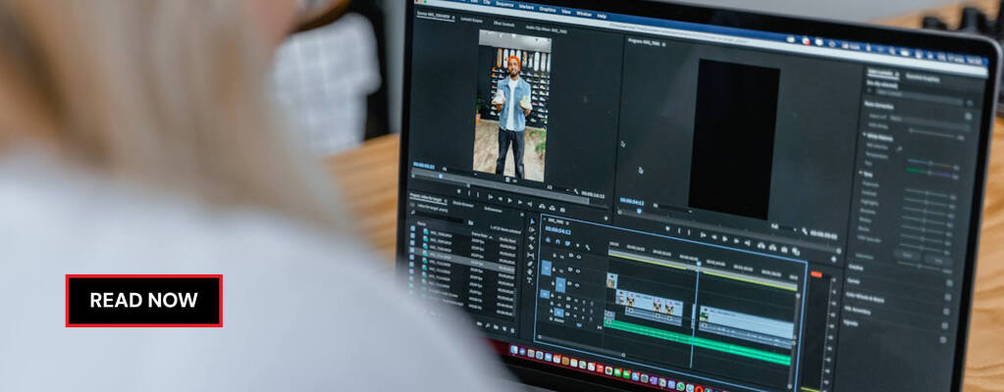Open the Program monitor zoom level dropdown

[x=786, y=225]
